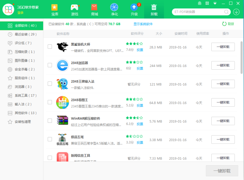Click 显示系统软件 link
This screenshot has width=244, height=180.
(143, 24)
